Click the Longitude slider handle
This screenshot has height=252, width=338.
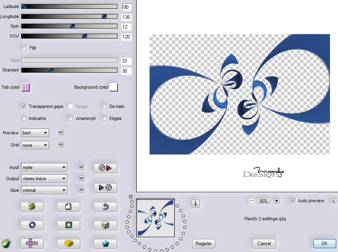click(104, 16)
